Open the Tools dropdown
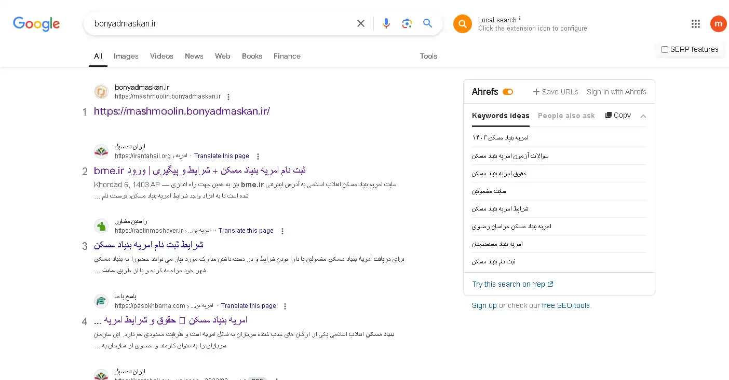Screen dimensions: 729x380 coord(428,56)
